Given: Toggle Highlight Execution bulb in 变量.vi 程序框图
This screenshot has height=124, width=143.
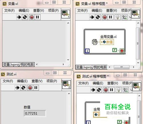Looking at the screenshot, I should pyautogui.click(x=118, y=17).
